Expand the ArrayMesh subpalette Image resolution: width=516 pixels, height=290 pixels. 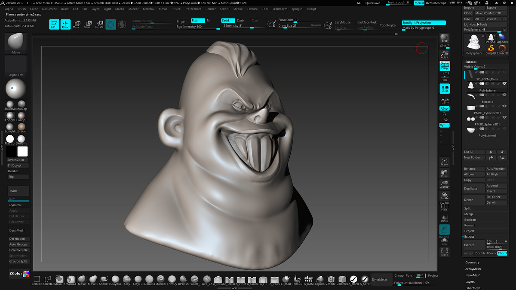click(x=473, y=269)
